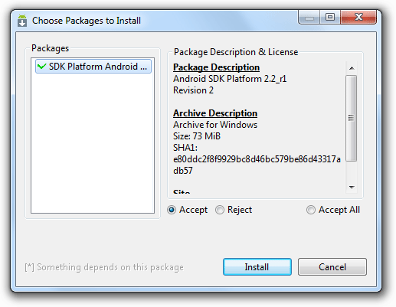Click the description scrollbar up arrow
The width and height of the screenshot is (396, 307).
point(352,68)
